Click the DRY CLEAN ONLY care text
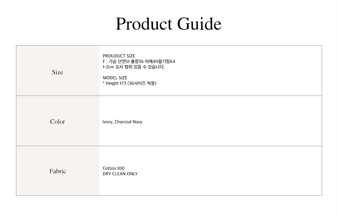 click(120, 174)
